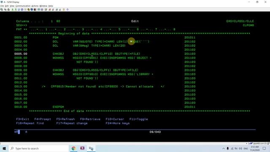Click F3=Exit function key label

tap(22, 119)
